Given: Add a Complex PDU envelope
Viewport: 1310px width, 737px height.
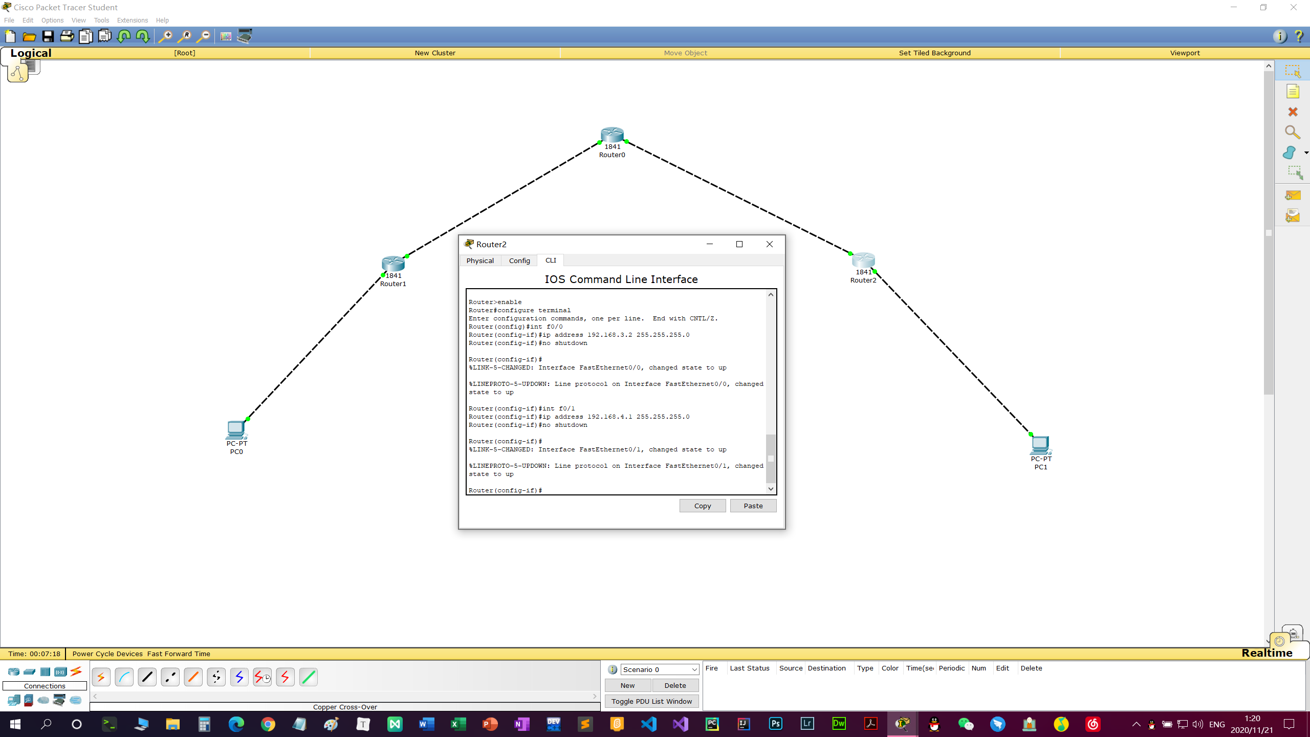Looking at the screenshot, I should [x=1293, y=216].
